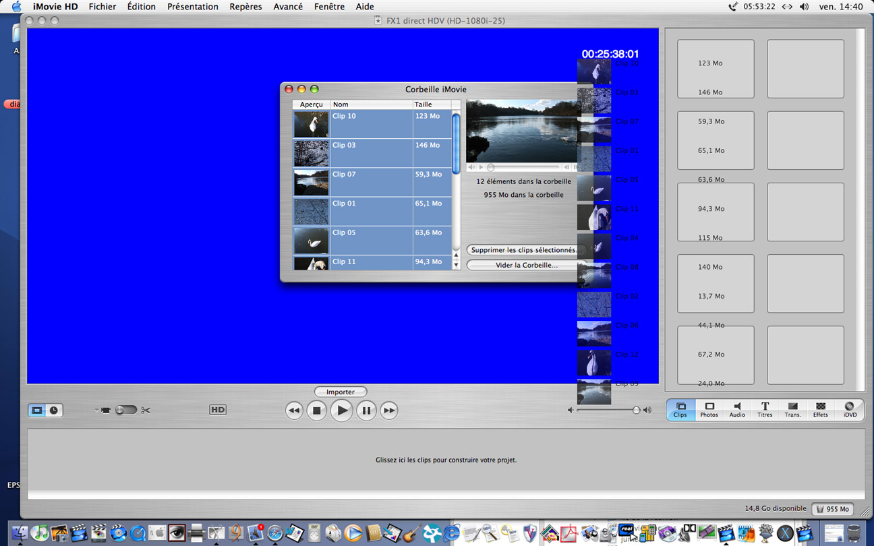Click the Clip 07 lake thumbnail
The width and height of the screenshot is (874, 546).
click(311, 183)
